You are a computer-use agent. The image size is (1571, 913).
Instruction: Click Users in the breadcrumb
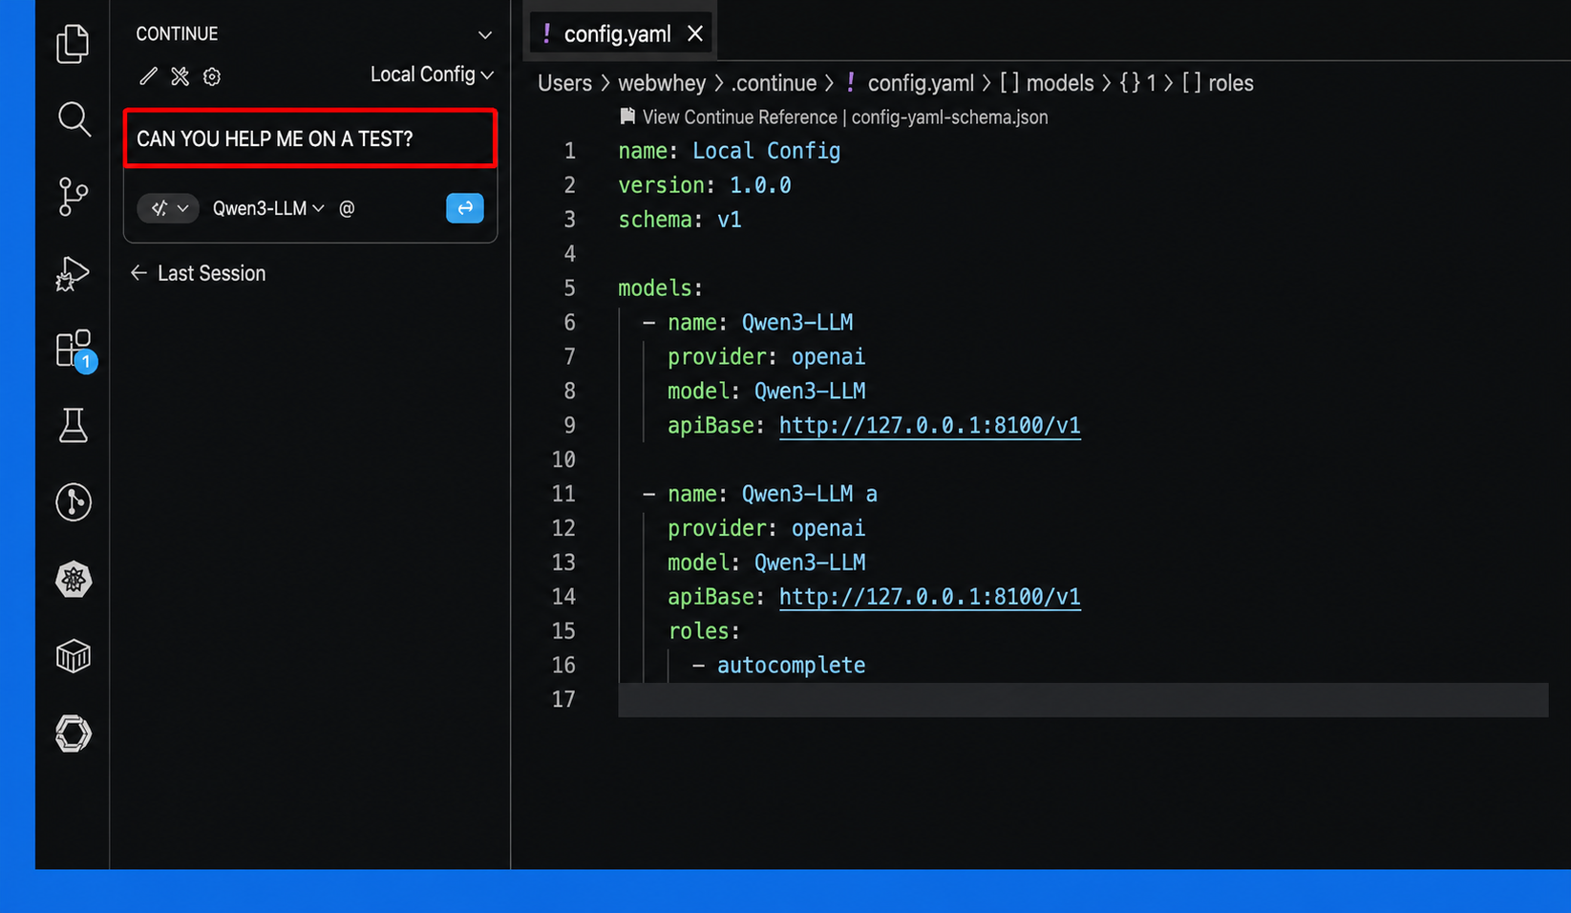tap(564, 83)
